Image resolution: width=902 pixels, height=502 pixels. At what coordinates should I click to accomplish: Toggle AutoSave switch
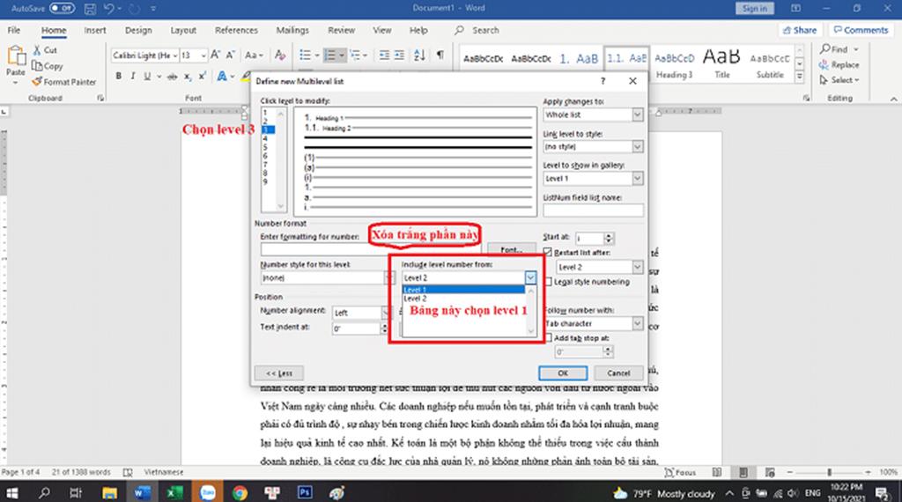pos(62,8)
